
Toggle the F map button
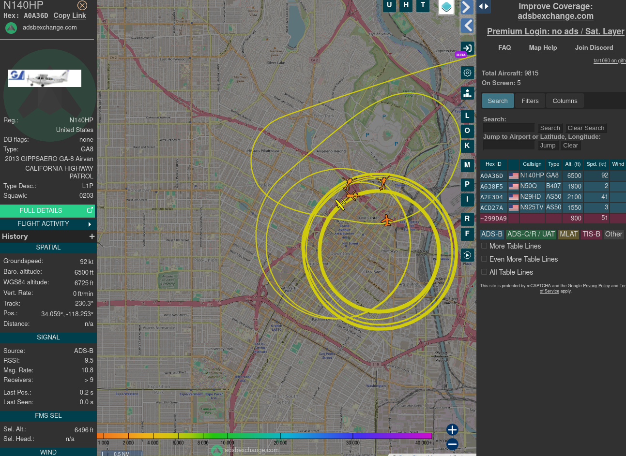coord(467,234)
